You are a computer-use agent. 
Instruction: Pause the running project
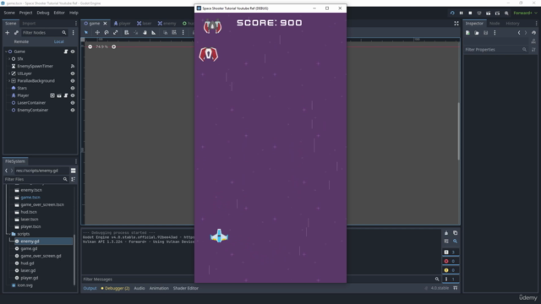pos(461,14)
